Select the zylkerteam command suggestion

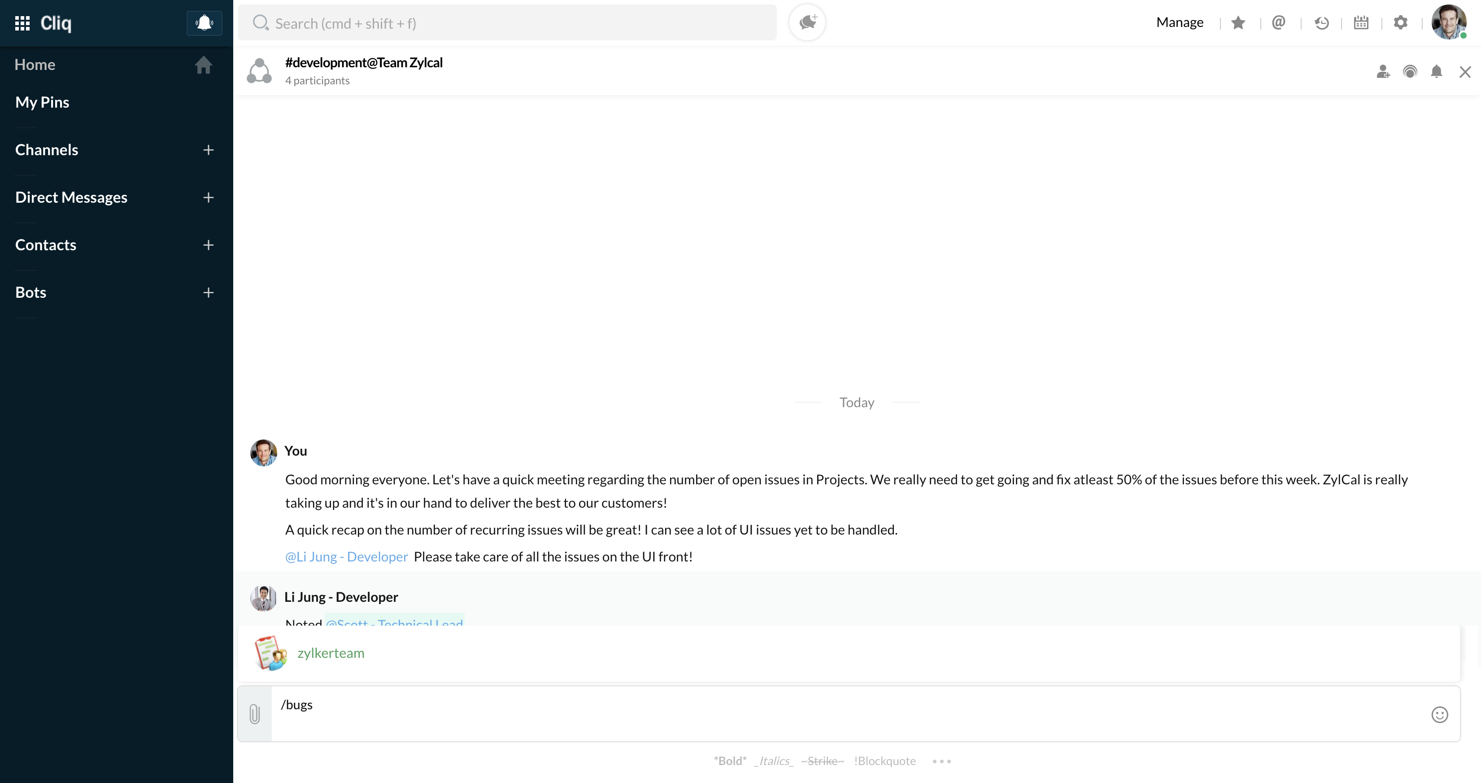point(331,653)
